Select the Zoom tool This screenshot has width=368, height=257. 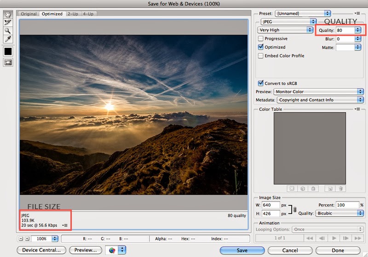click(x=8, y=30)
